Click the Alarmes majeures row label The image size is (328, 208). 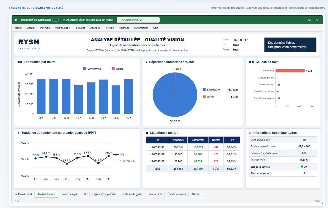pyautogui.click(x=260, y=173)
